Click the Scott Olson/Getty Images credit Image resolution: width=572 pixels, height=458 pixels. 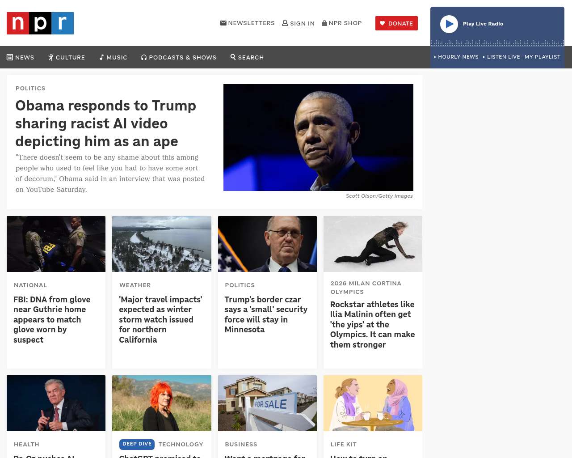coord(379,196)
